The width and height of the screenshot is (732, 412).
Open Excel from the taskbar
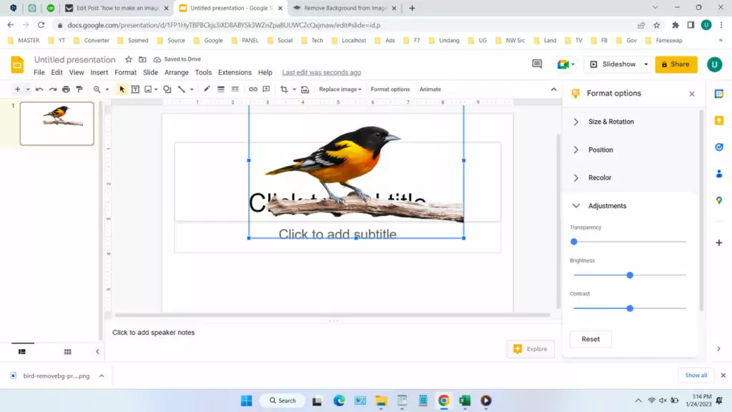point(465,401)
